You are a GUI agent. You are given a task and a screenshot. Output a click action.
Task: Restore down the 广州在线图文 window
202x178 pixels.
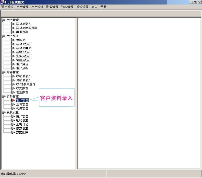(195, 2)
